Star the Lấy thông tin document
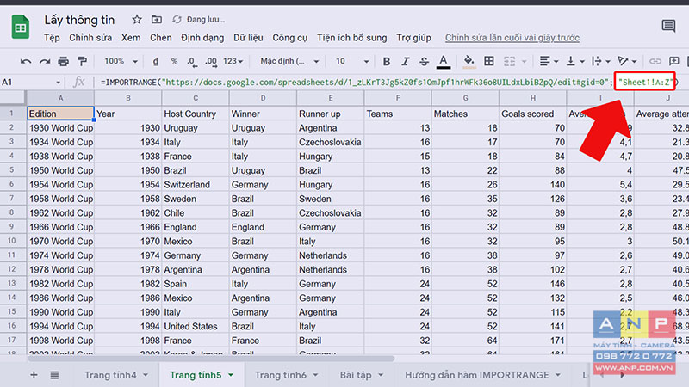 click(x=137, y=19)
